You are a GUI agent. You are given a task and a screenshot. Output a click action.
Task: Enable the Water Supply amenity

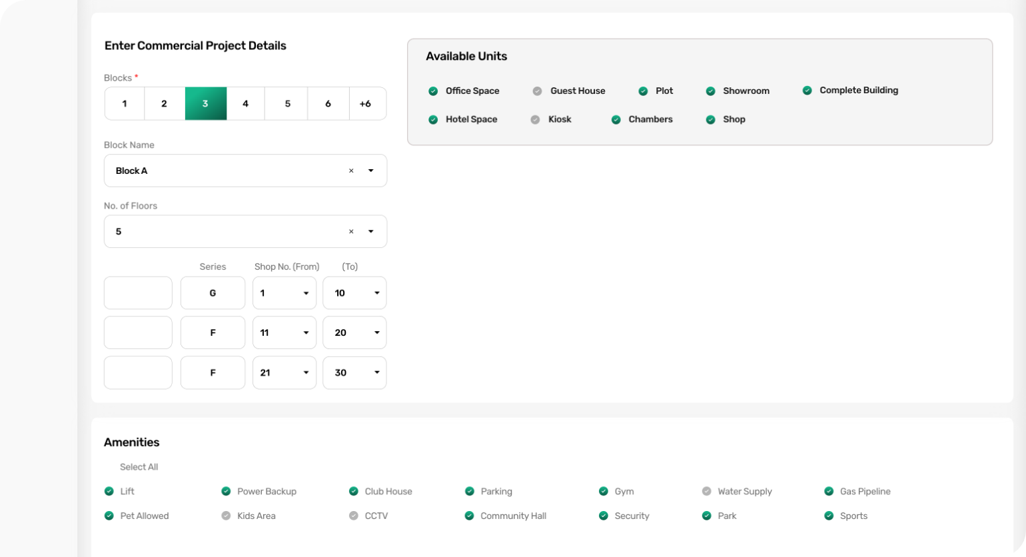[x=707, y=492]
